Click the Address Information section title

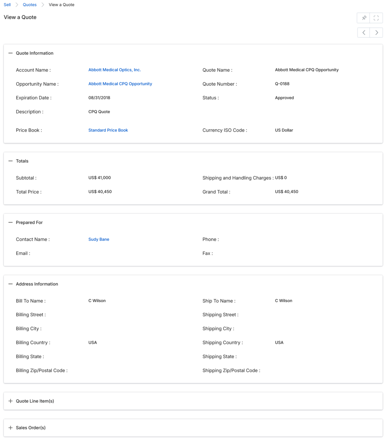(x=37, y=284)
